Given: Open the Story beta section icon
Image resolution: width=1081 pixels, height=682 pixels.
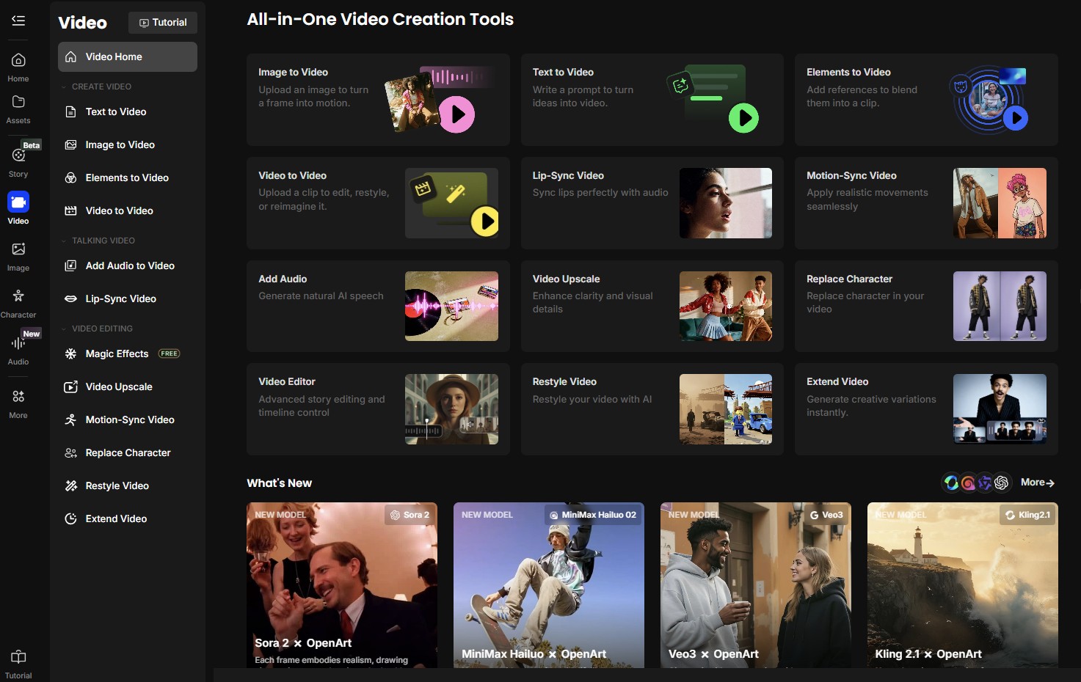Looking at the screenshot, I should 18,155.
